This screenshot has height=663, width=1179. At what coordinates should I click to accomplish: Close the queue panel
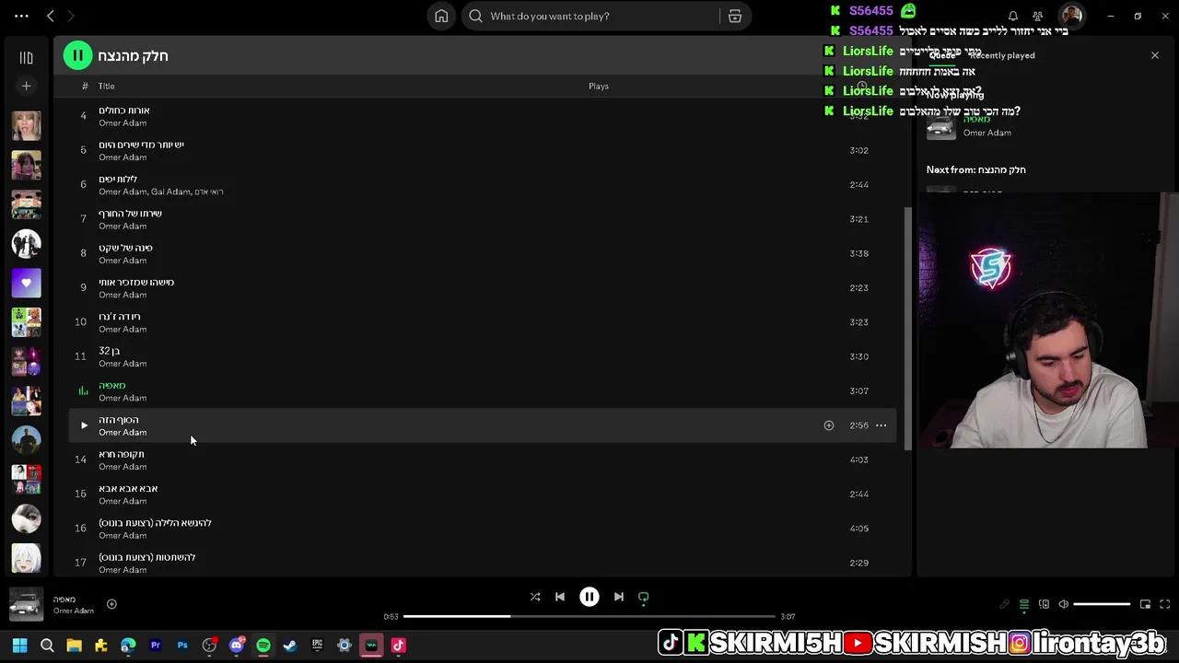point(1155,55)
